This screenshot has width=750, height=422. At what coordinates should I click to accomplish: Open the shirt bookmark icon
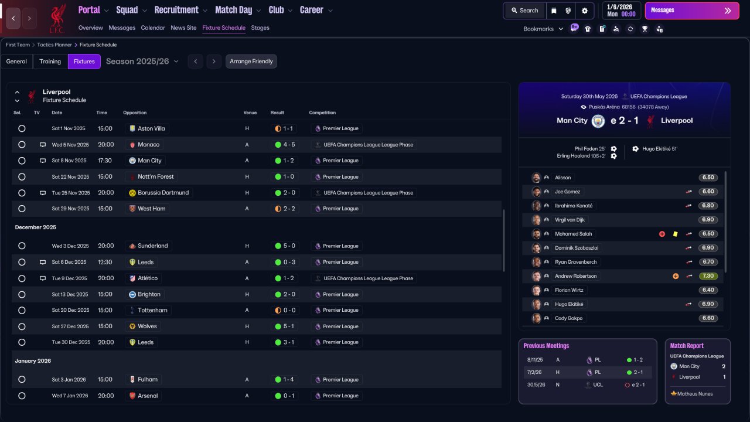[588, 29]
